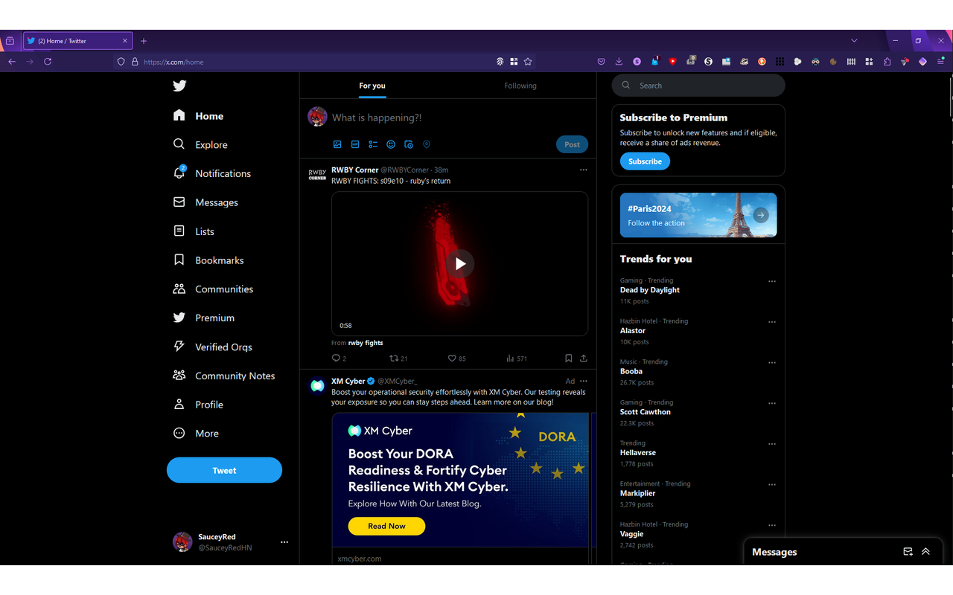The image size is (953, 595).
Task: Open more options on RWBY Corner post
Action: pyautogui.click(x=583, y=170)
